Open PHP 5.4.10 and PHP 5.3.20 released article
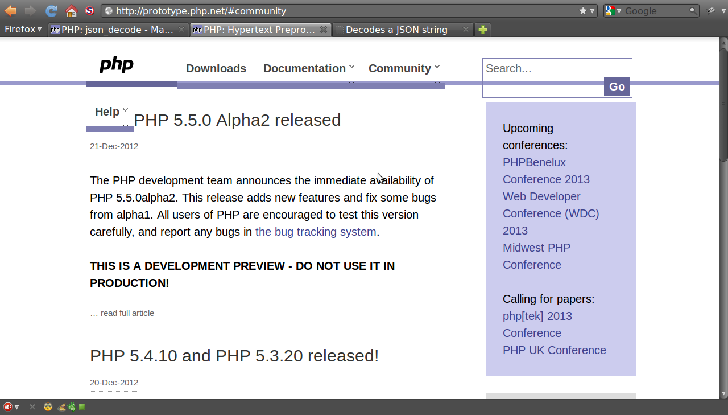728x415 pixels. [234, 356]
